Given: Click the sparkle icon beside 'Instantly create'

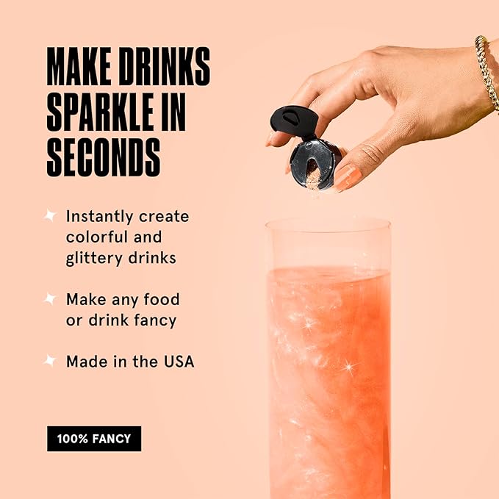Looking at the screenshot, I should (x=50, y=215).
